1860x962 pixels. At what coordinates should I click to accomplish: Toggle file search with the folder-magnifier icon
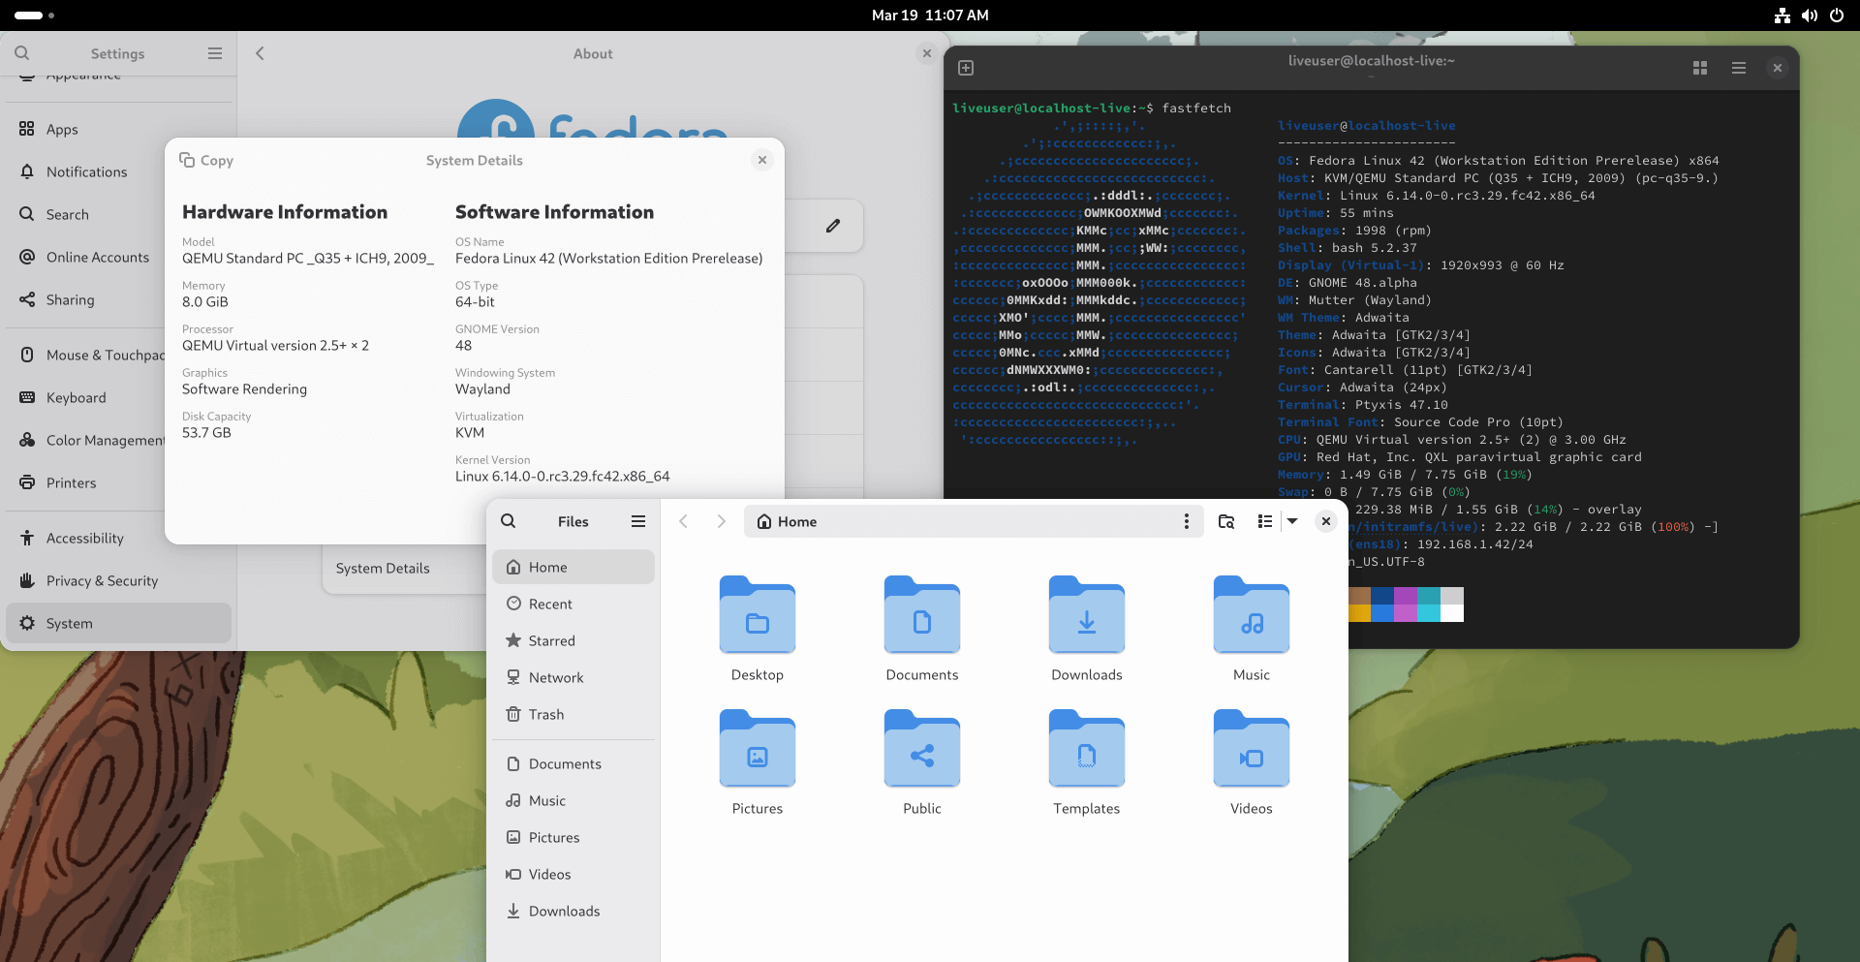click(x=1225, y=521)
